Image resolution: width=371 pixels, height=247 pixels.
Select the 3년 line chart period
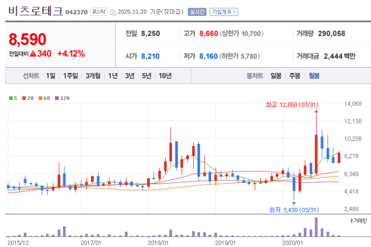click(x=130, y=76)
